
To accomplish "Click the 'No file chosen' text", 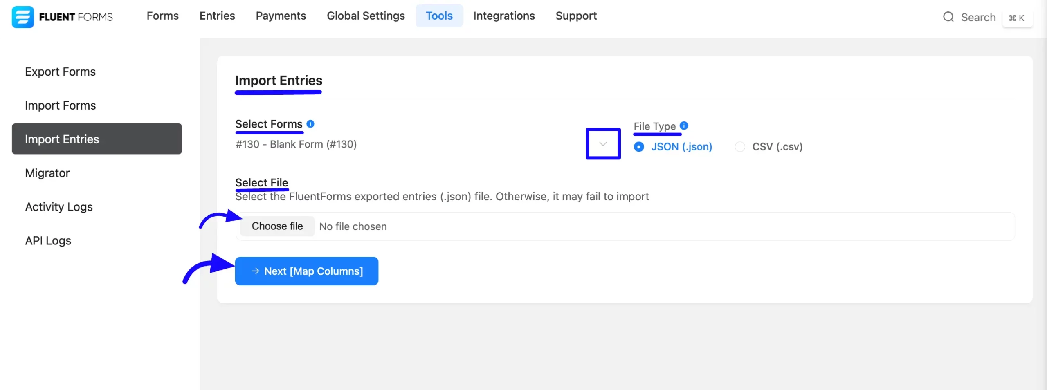I will coord(353,226).
